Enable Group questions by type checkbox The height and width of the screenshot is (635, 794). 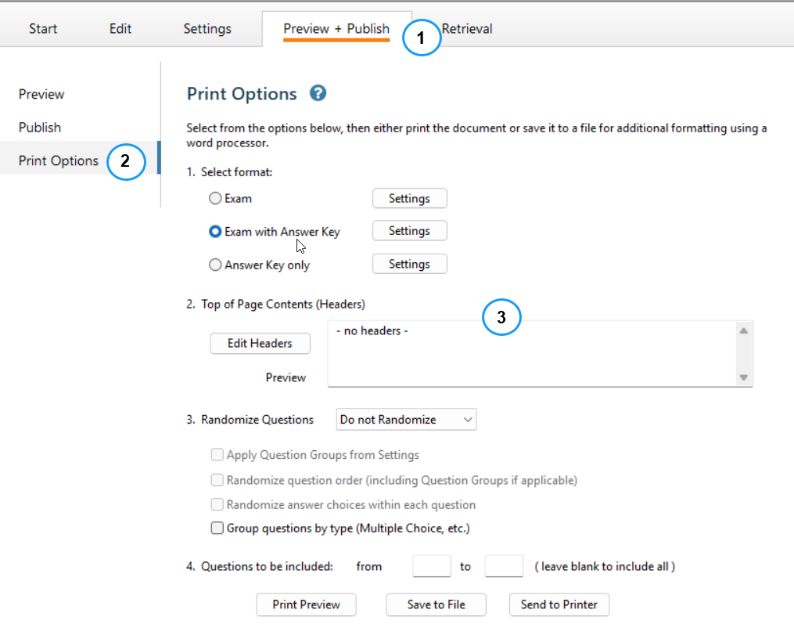coord(217,528)
